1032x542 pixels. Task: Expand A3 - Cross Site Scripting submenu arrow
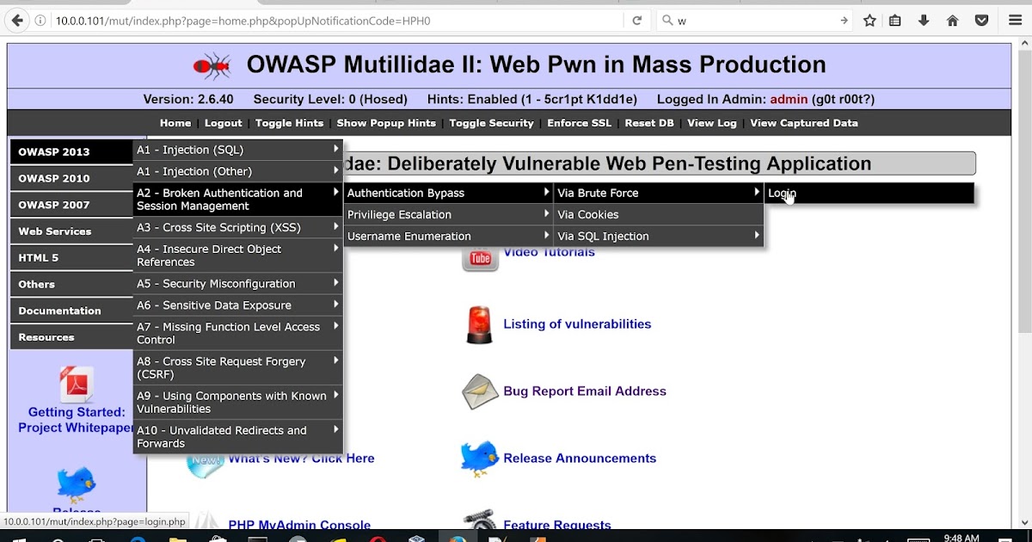tap(335, 227)
